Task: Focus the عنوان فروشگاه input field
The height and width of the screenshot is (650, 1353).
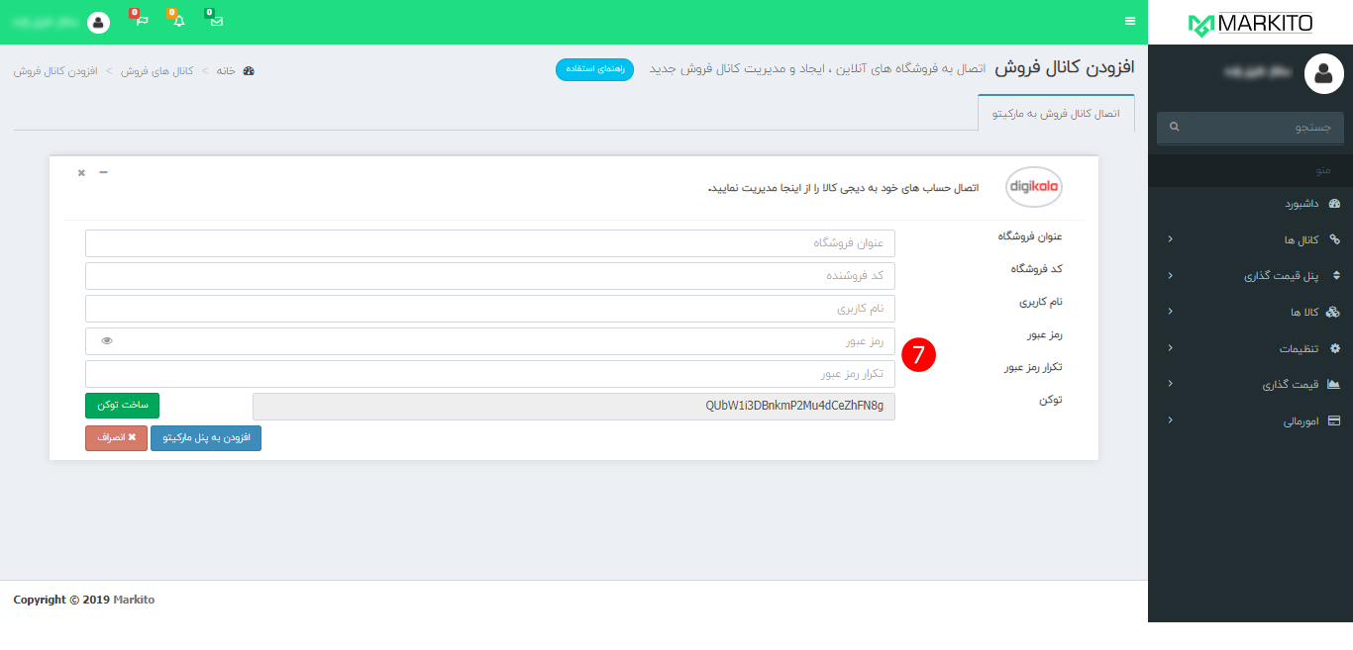Action: pyautogui.click(x=490, y=243)
